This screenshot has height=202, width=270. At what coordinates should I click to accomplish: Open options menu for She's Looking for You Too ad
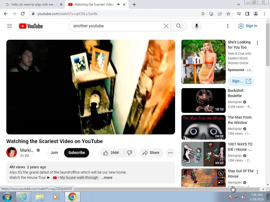[x=257, y=43]
